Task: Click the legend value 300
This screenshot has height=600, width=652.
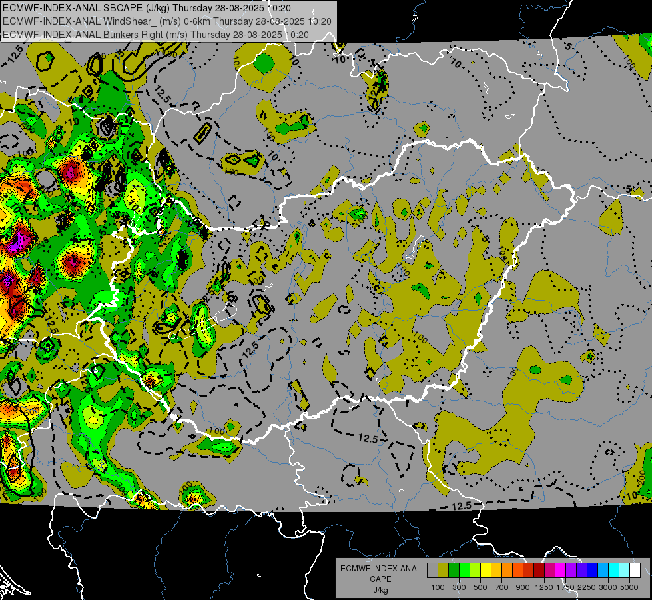Action: pyautogui.click(x=459, y=587)
